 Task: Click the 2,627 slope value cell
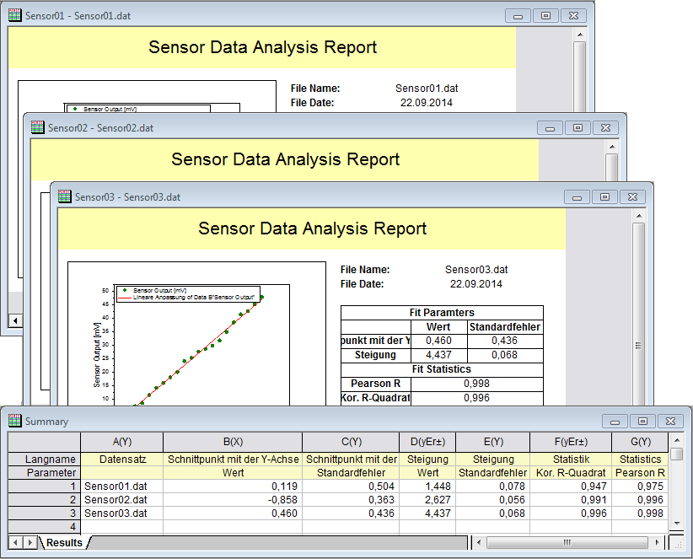coord(427,499)
